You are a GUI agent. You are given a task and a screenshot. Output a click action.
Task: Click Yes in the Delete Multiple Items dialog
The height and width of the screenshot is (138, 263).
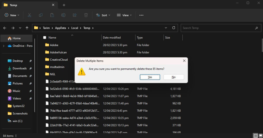coord(150,77)
